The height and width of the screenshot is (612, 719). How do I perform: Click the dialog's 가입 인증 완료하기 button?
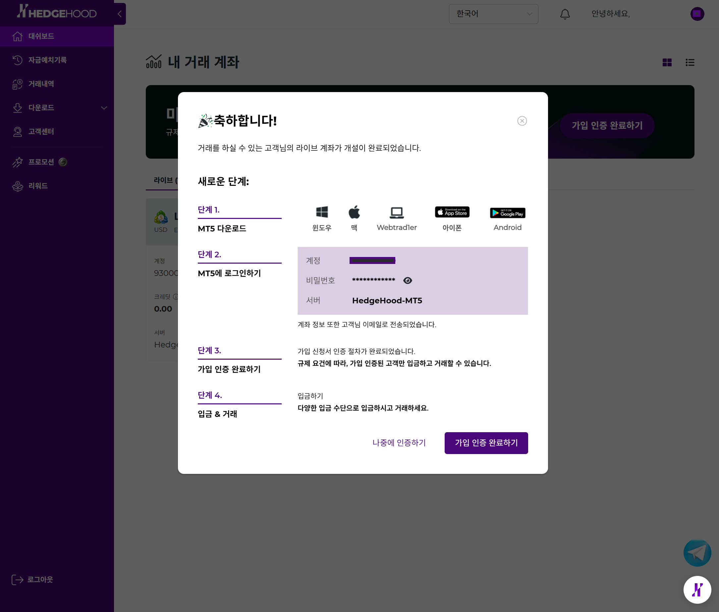coord(486,443)
